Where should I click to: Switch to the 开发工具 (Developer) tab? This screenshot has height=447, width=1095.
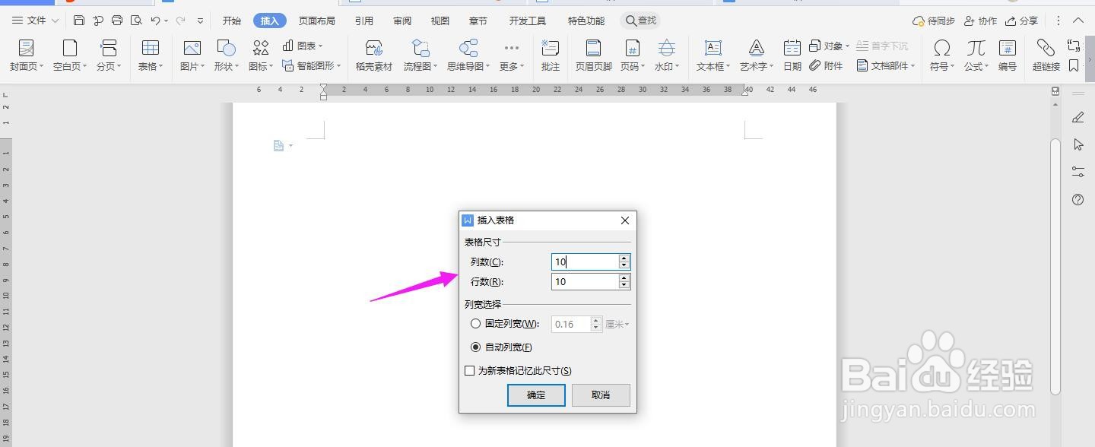coord(528,21)
